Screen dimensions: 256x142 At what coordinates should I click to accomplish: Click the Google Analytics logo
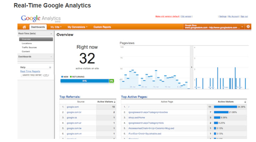click(x=41, y=19)
